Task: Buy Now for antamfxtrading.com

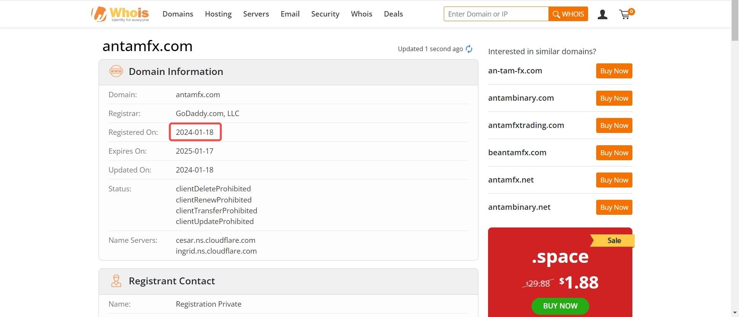Action: pos(614,126)
